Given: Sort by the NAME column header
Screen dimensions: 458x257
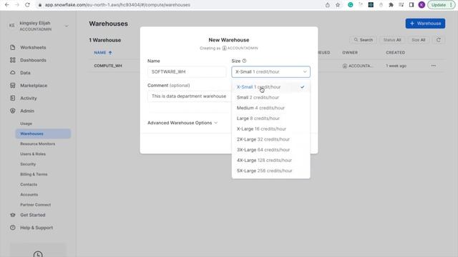Looking at the screenshot, I should 102,53.
